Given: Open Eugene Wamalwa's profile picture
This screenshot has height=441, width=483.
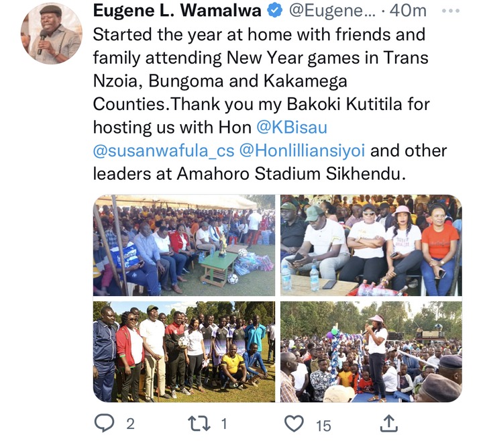Looking at the screenshot, I should tap(52, 34).
